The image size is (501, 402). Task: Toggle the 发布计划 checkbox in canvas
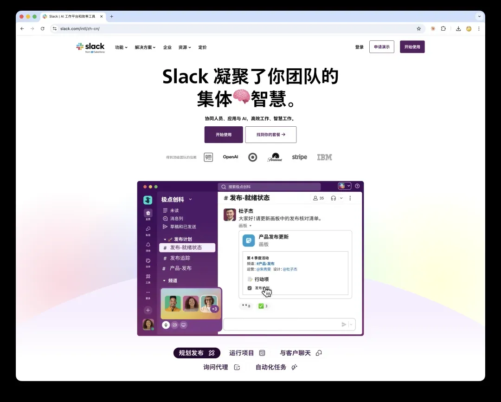click(250, 288)
